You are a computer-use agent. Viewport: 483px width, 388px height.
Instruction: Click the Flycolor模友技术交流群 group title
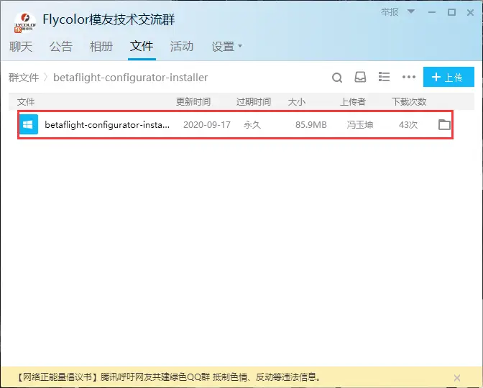point(109,19)
